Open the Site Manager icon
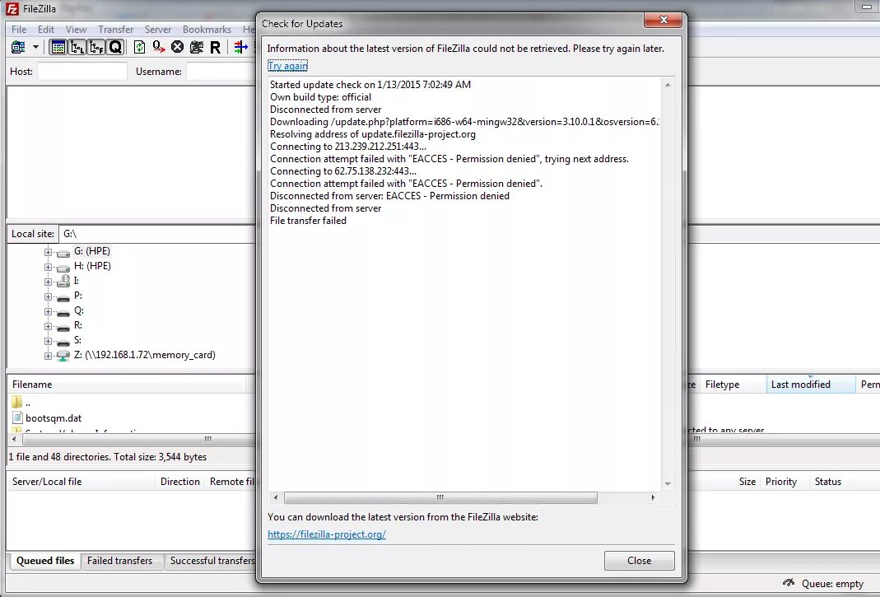Viewport: 880px width, 597px height. [18, 47]
